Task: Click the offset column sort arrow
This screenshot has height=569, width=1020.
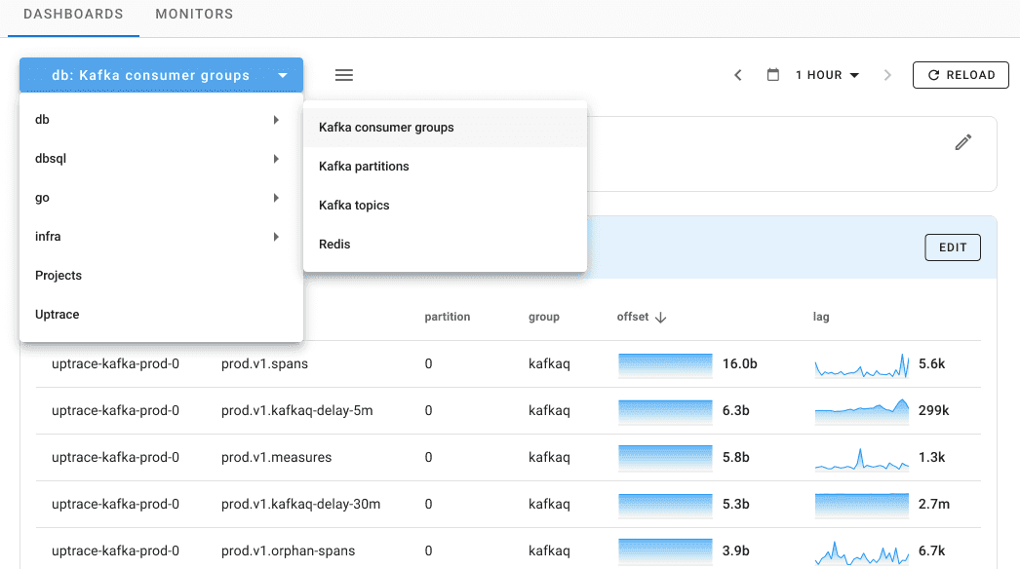Action: tap(660, 318)
